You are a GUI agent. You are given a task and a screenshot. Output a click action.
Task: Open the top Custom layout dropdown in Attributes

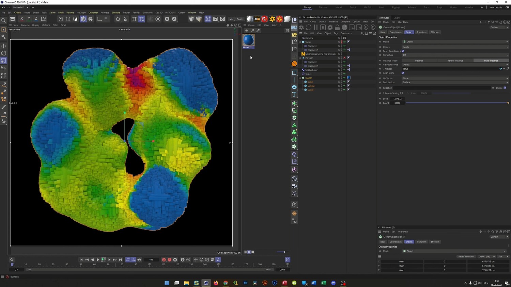pyautogui.click(x=499, y=27)
